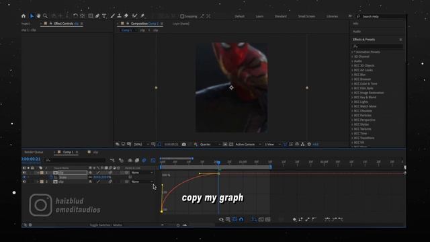
Task: Switch to Small Screen workspace
Action: (306, 16)
